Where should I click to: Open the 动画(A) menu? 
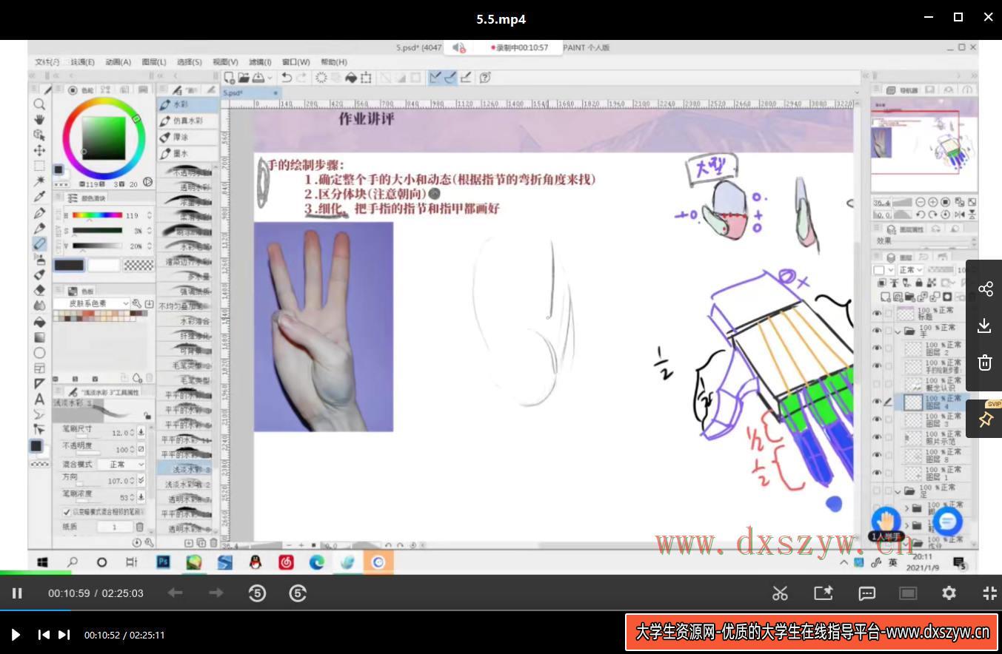coord(118,62)
